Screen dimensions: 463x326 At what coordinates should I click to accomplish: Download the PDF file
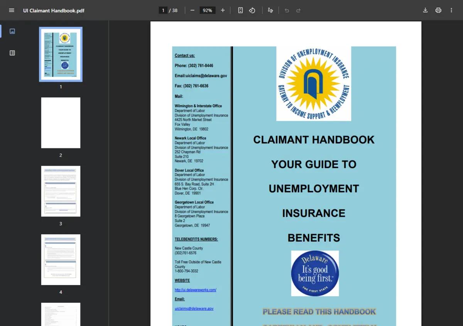click(x=425, y=10)
